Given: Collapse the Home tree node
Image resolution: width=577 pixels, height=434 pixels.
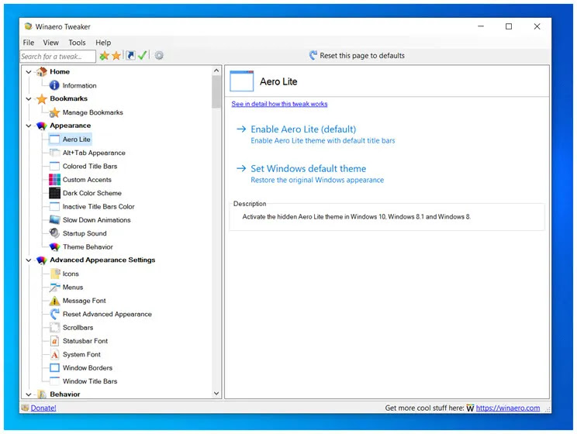Looking at the screenshot, I should (x=29, y=72).
